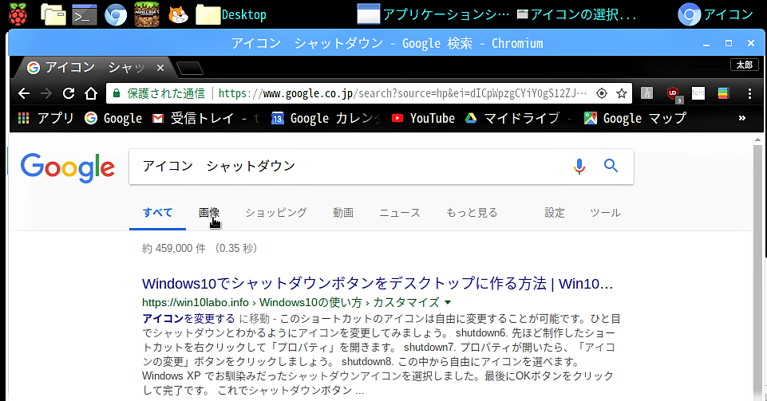
Task: Open the font extension icon
Action: click(x=698, y=93)
